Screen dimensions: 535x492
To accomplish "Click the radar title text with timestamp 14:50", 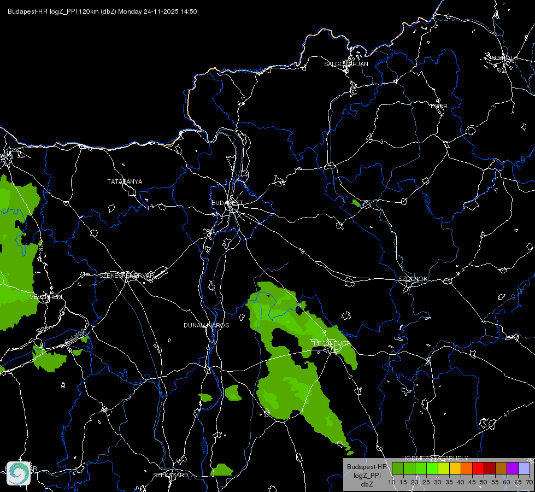I will [102, 11].
